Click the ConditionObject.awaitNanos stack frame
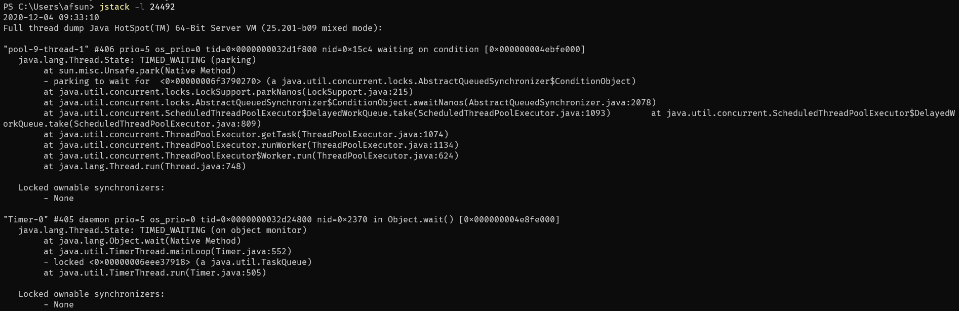This screenshot has height=311, width=959. tap(350, 102)
